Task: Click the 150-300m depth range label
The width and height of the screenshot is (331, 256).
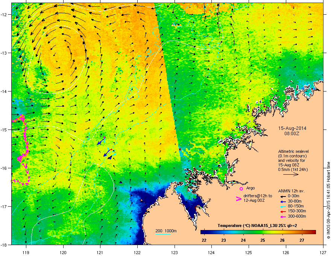Action: [297, 211]
